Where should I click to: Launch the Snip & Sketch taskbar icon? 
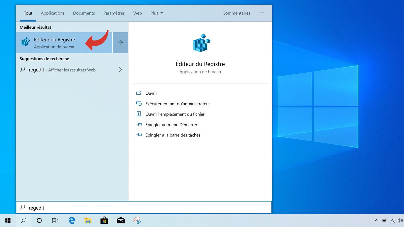(x=137, y=220)
